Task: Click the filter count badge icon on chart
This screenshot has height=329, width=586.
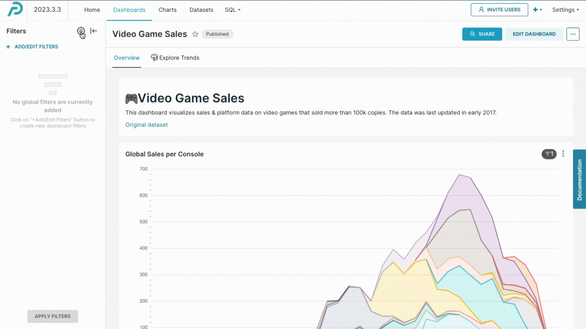Action: (548, 154)
